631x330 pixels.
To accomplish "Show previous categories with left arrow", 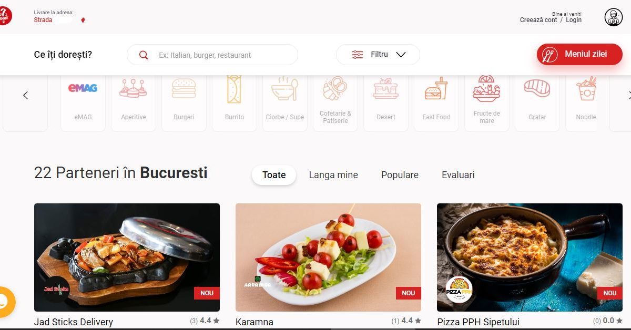I will (x=25, y=95).
